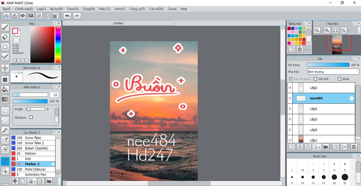Open the Pha trộn blend mode dropdown
Screen dimensions: 361x186
click(x=333, y=72)
